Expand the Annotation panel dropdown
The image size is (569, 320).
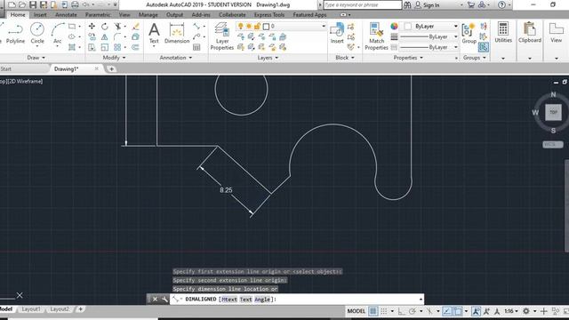(x=176, y=57)
